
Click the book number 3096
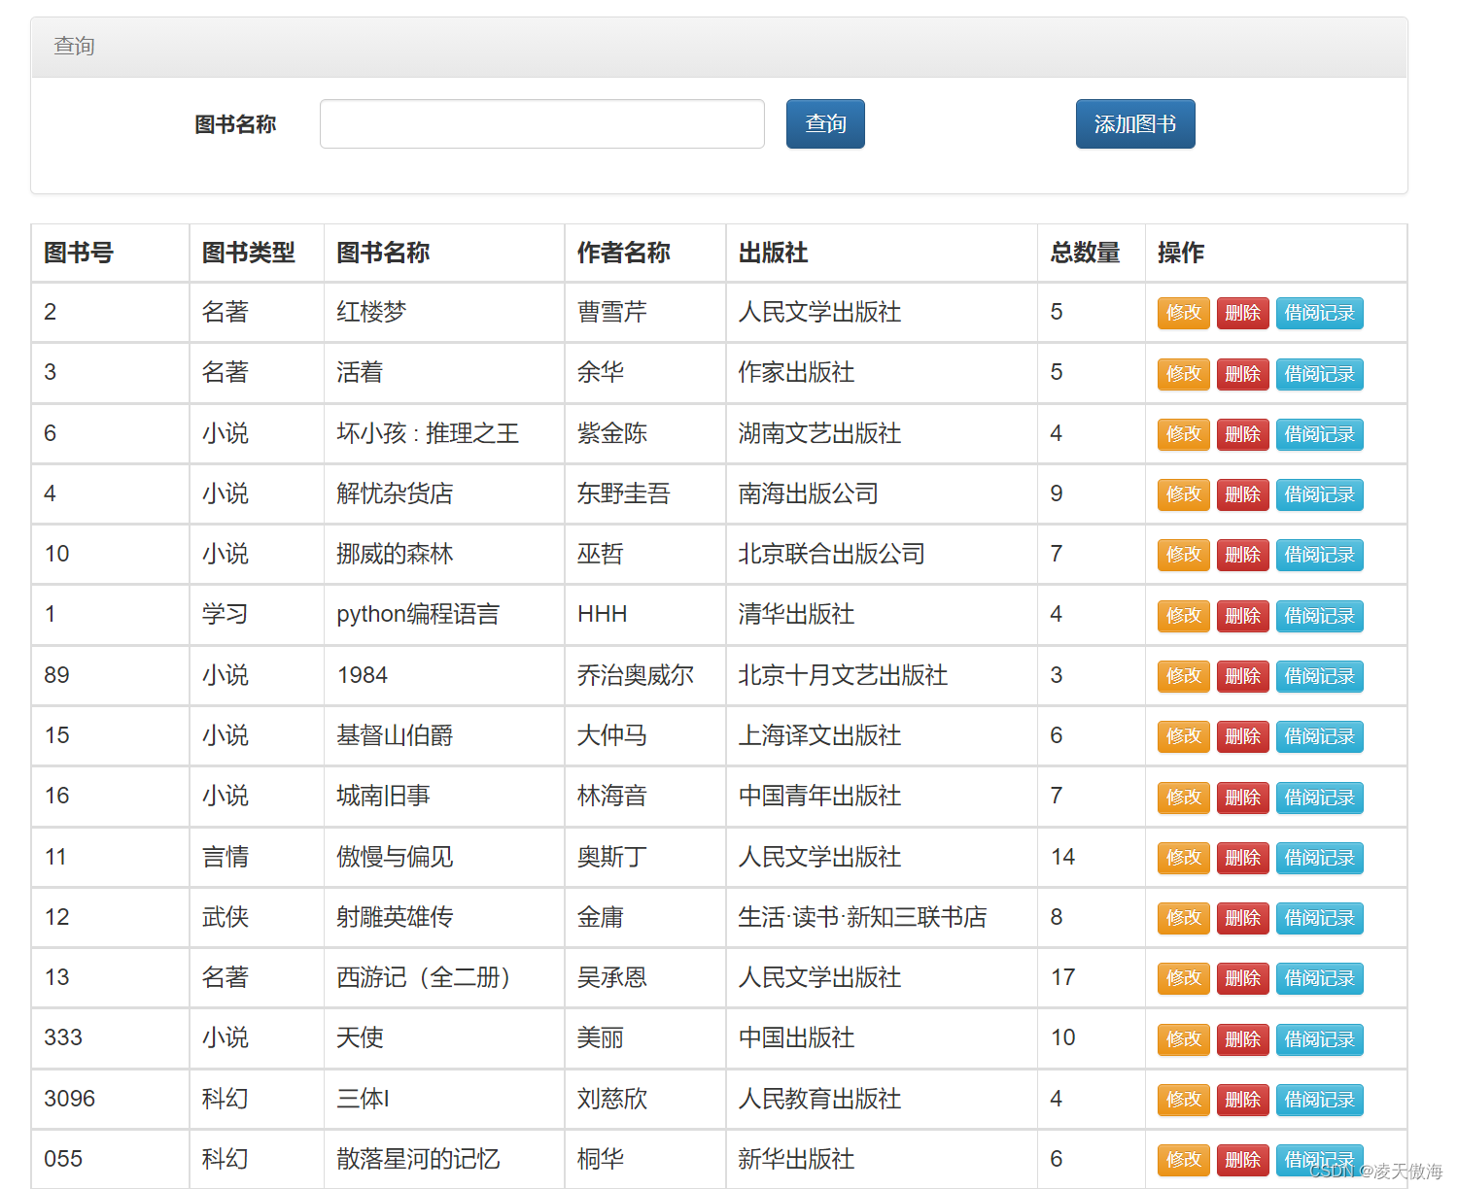tap(70, 1099)
